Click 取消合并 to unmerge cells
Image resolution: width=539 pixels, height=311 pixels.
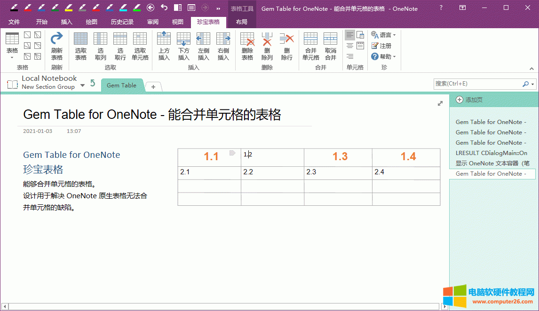coord(331,46)
